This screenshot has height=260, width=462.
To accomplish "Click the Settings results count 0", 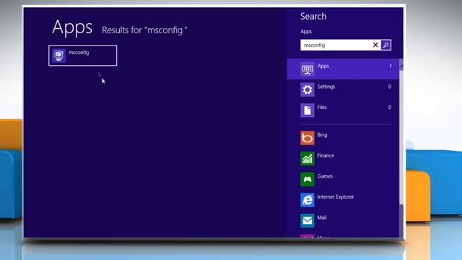I will [390, 87].
